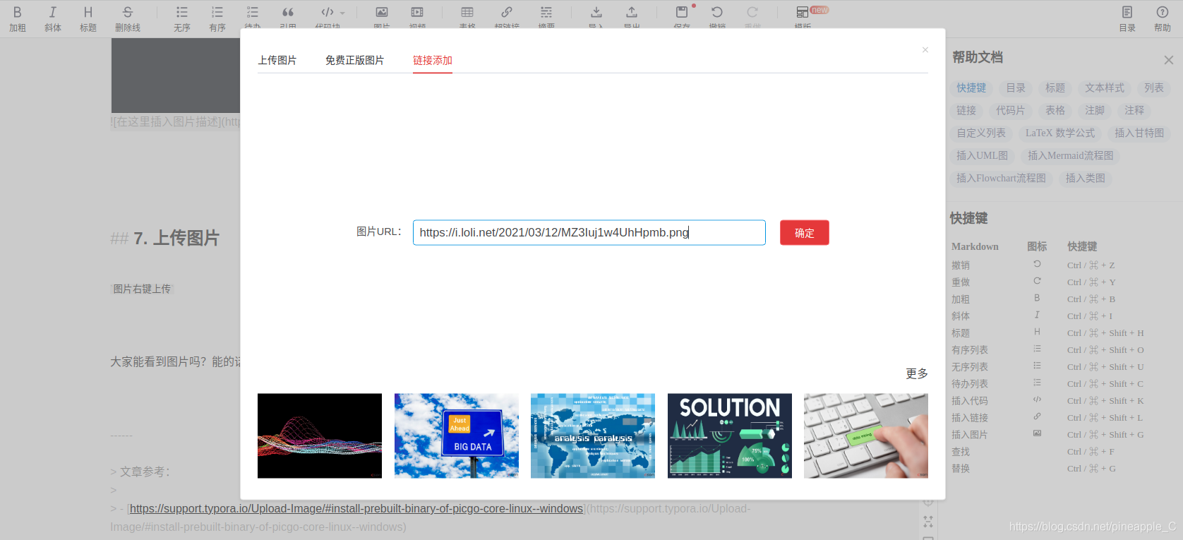
Task: Open the 表格 help topic tag
Action: coord(1055,111)
